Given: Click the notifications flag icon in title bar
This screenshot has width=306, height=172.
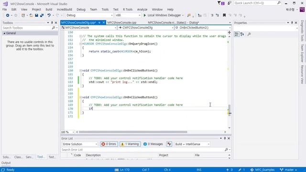Looking at the screenshot, I should pos(221,3).
